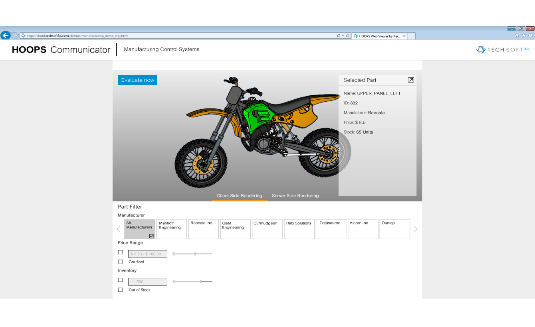Open the address bar search dropdown arrow
This screenshot has height=327, width=535.
[343, 36]
